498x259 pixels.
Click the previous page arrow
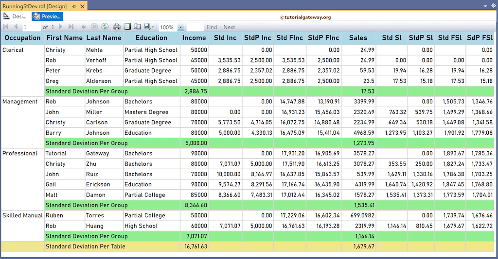point(16,27)
